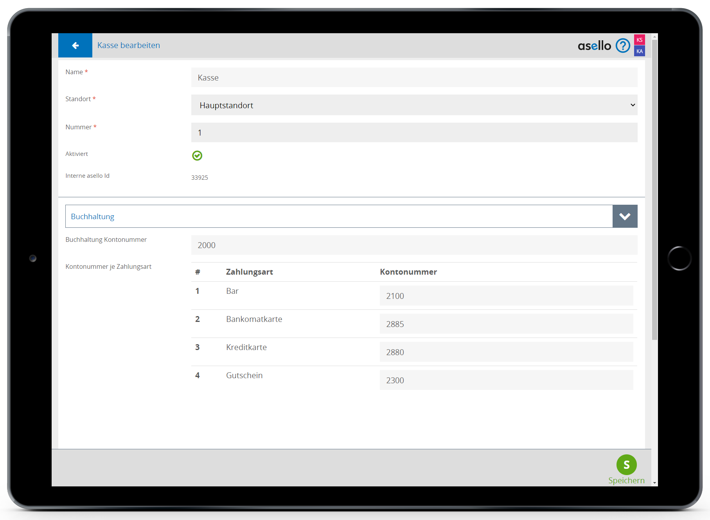Edit Bankomatkarte account number 2885

(506, 324)
